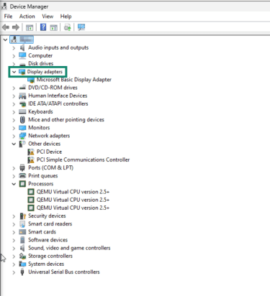Click the Computer category monitor icon
Viewport: 270px width, 296px height.
22,55
